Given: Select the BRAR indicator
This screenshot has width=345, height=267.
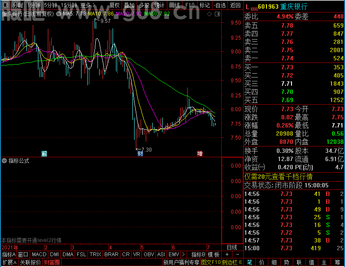Looking at the screenshot, I should (111, 255).
